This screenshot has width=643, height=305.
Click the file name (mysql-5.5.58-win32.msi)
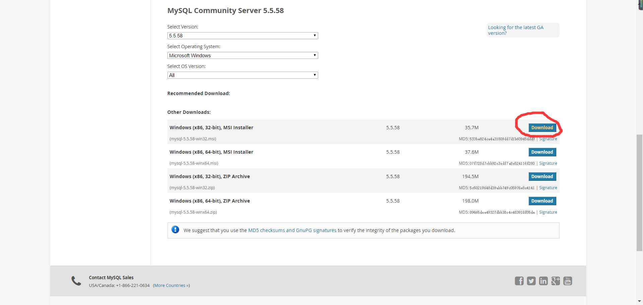coord(193,139)
